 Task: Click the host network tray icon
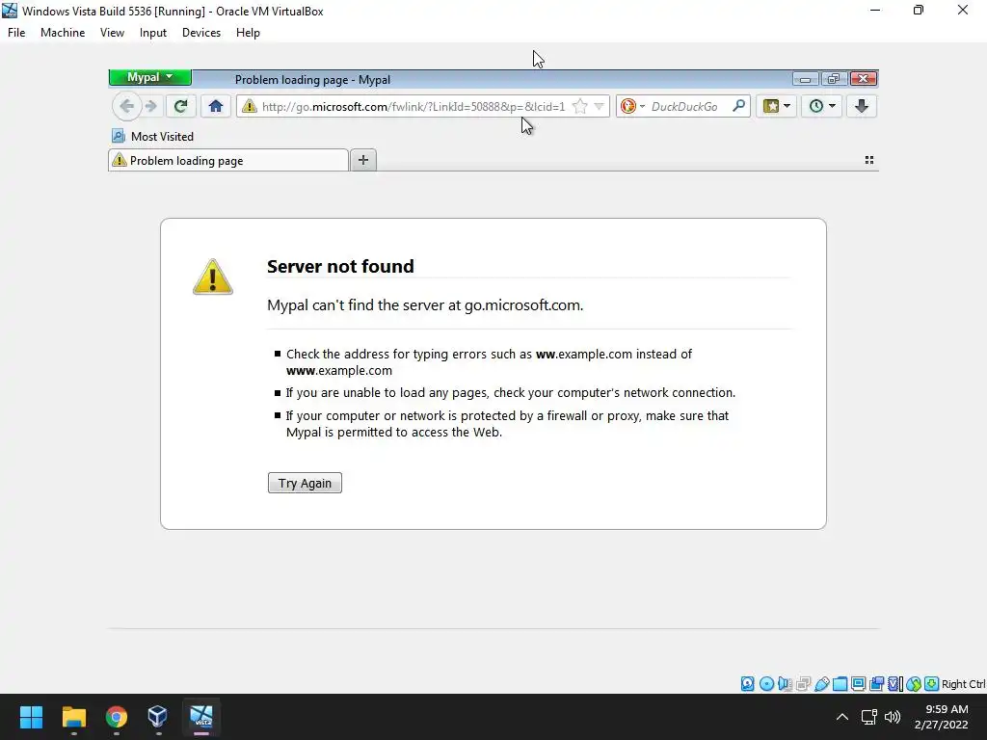pyautogui.click(x=869, y=717)
